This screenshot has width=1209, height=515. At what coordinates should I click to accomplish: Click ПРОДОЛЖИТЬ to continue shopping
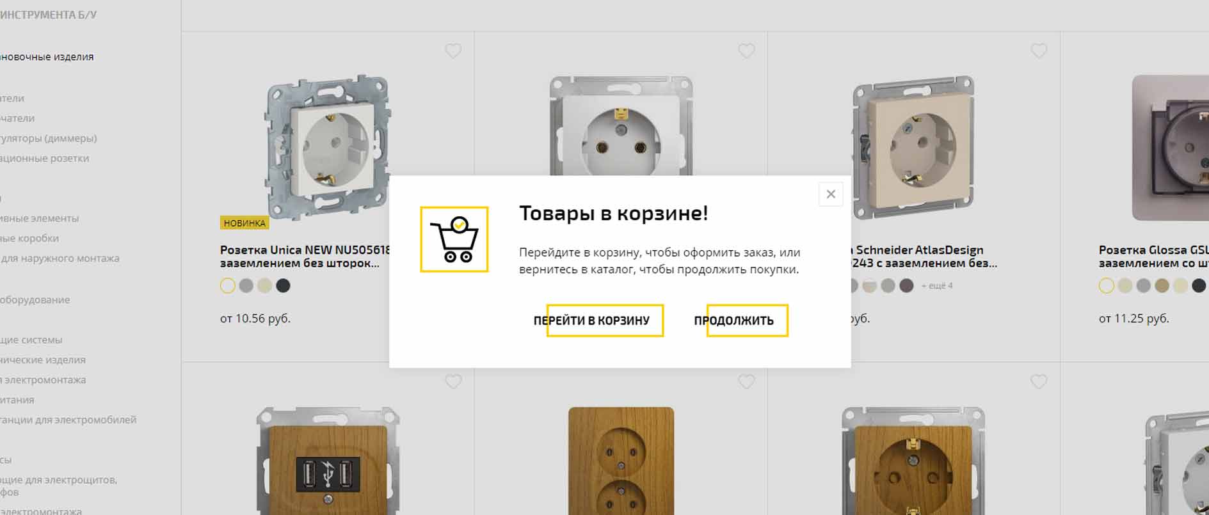[x=734, y=321]
